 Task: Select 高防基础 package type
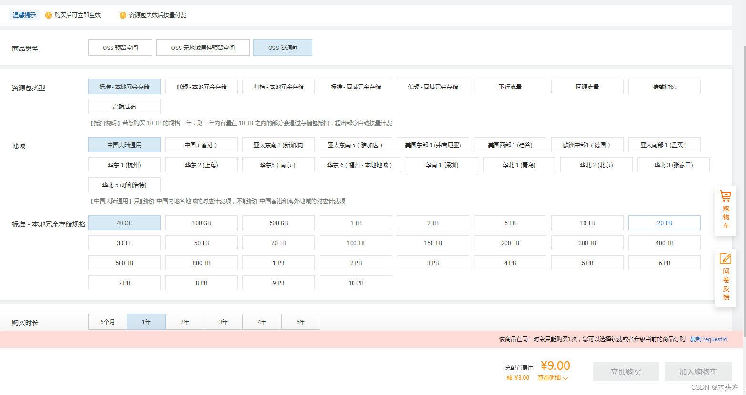pyautogui.click(x=124, y=107)
